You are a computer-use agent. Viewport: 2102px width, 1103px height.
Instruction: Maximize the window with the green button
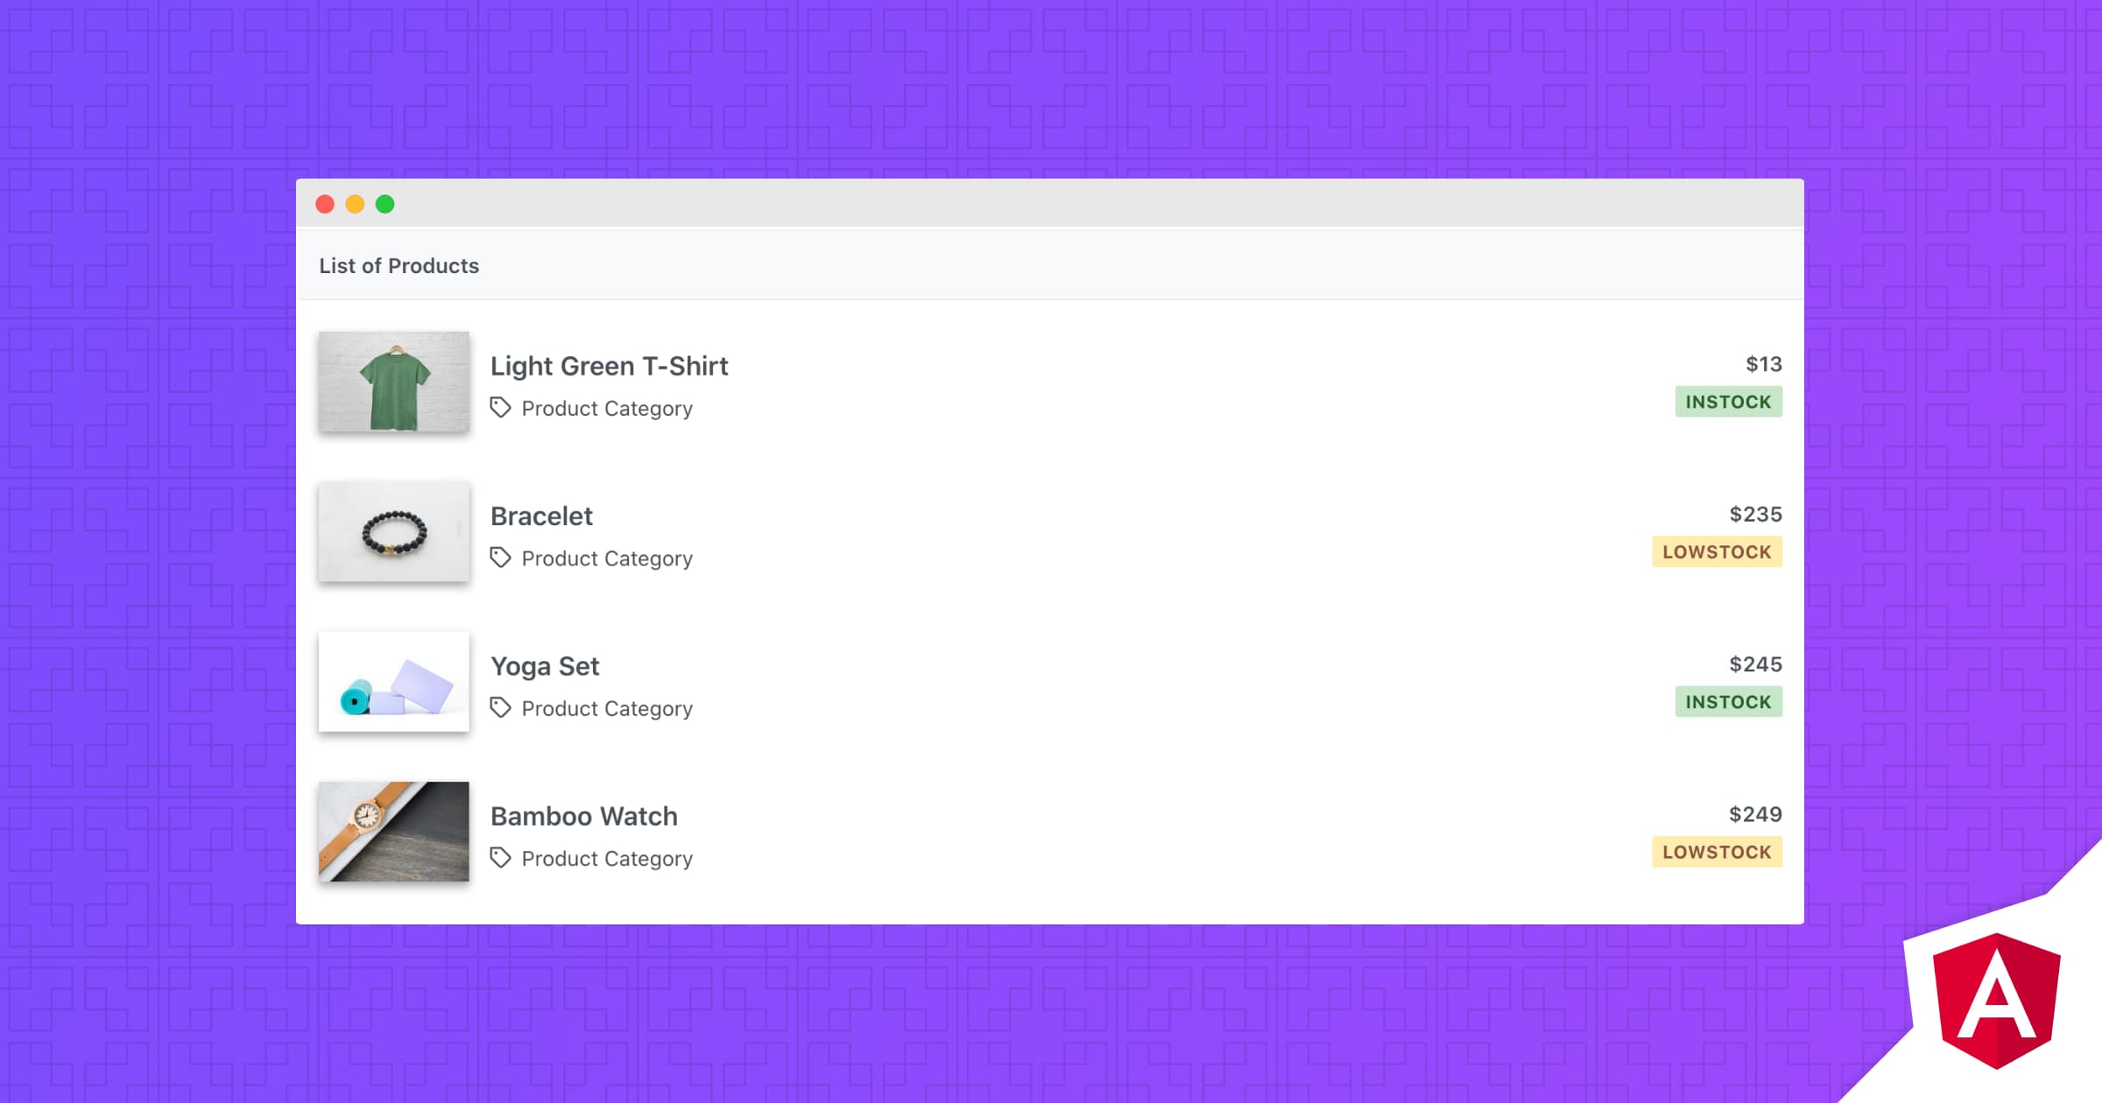click(x=384, y=204)
